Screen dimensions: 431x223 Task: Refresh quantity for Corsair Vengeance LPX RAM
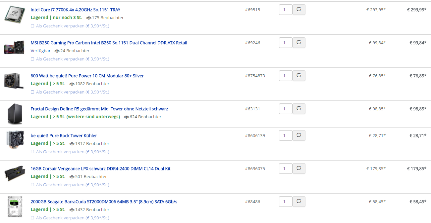point(299,168)
